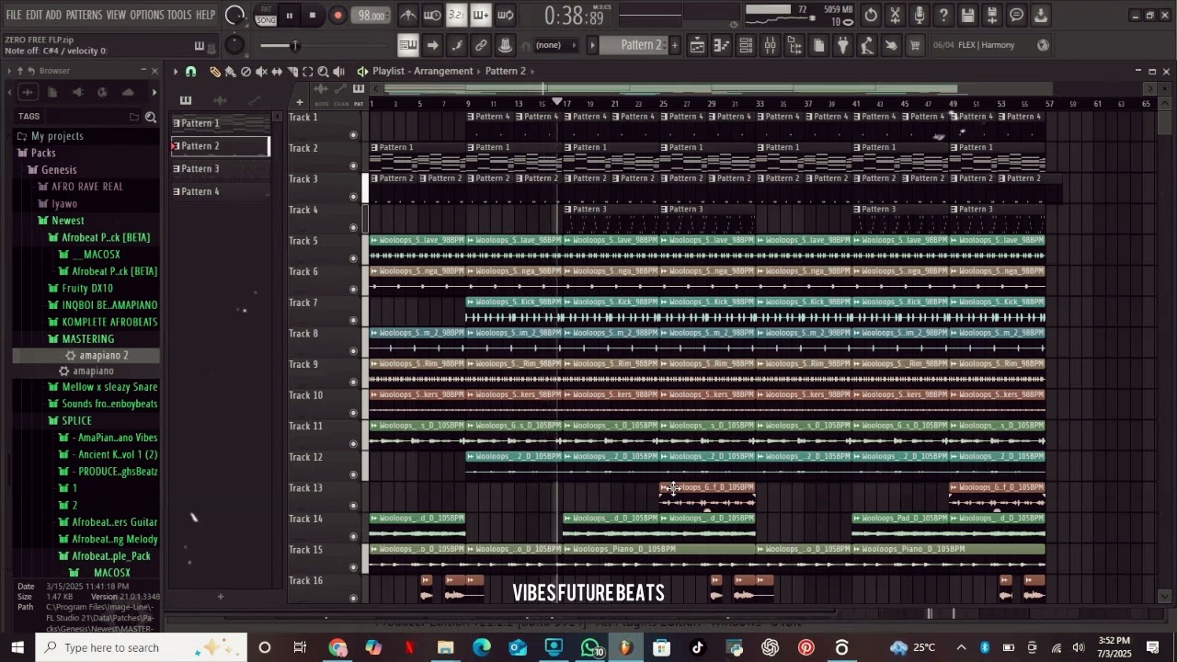Toggle the playlist snap magnet icon
1177x662 pixels.
[x=191, y=72]
